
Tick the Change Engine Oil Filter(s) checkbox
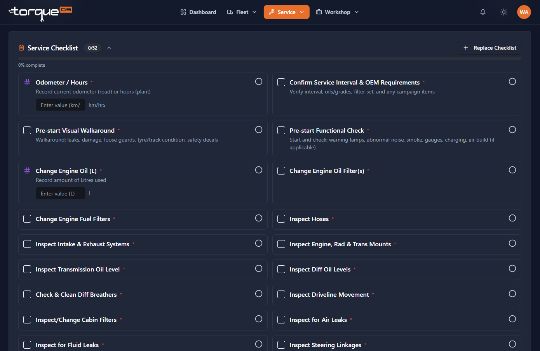tap(281, 171)
